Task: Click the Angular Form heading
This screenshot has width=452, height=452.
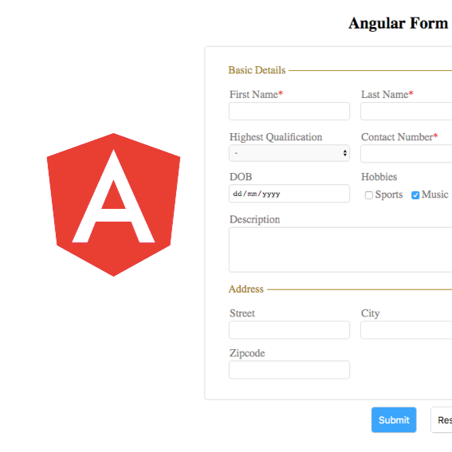Action: (x=399, y=24)
